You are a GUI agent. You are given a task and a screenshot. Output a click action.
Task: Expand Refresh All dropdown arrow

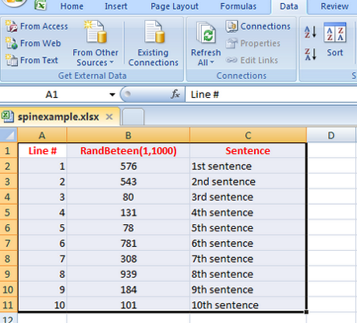click(x=212, y=63)
